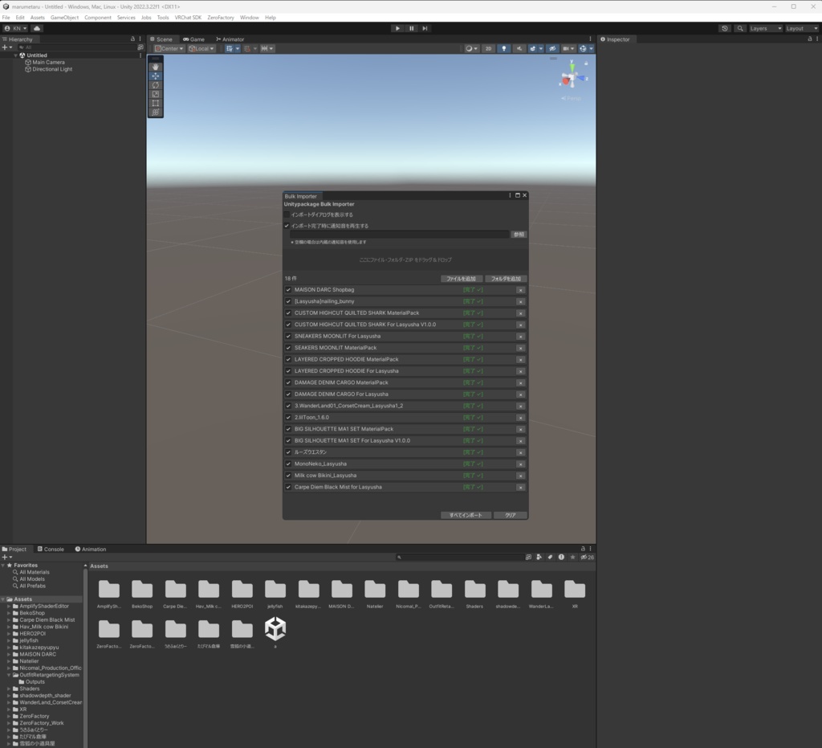Select the Rect Transform tool
This screenshot has height=748, width=822.
tap(155, 104)
